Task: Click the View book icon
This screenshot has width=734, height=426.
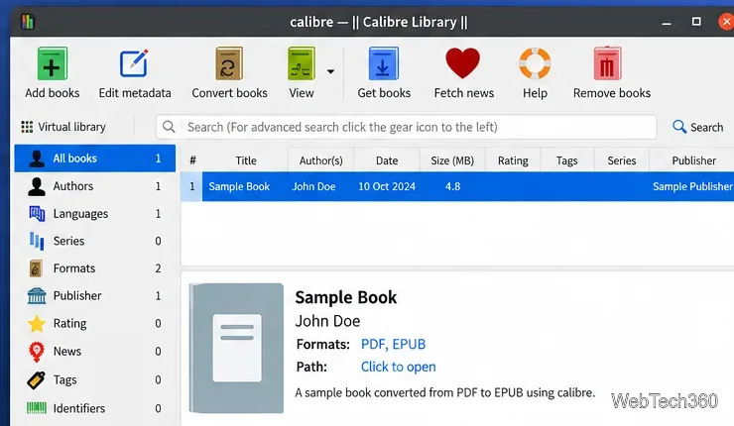Action: tap(301, 63)
